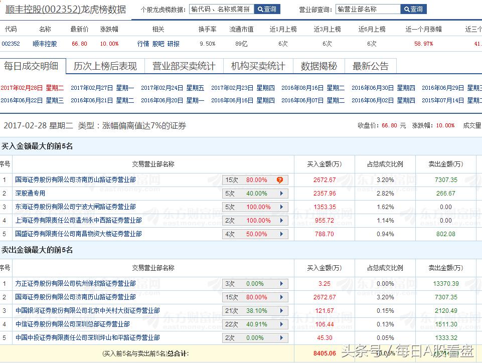Open the 营业部买卖统计 tab
This screenshot has width=482, height=363.
pos(184,66)
